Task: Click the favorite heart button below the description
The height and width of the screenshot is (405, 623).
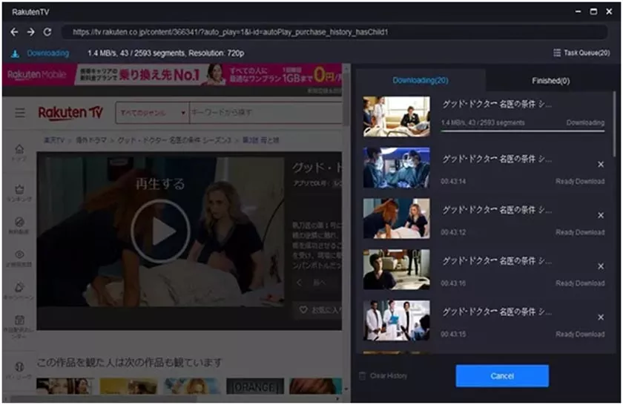Action: [x=317, y=310]
